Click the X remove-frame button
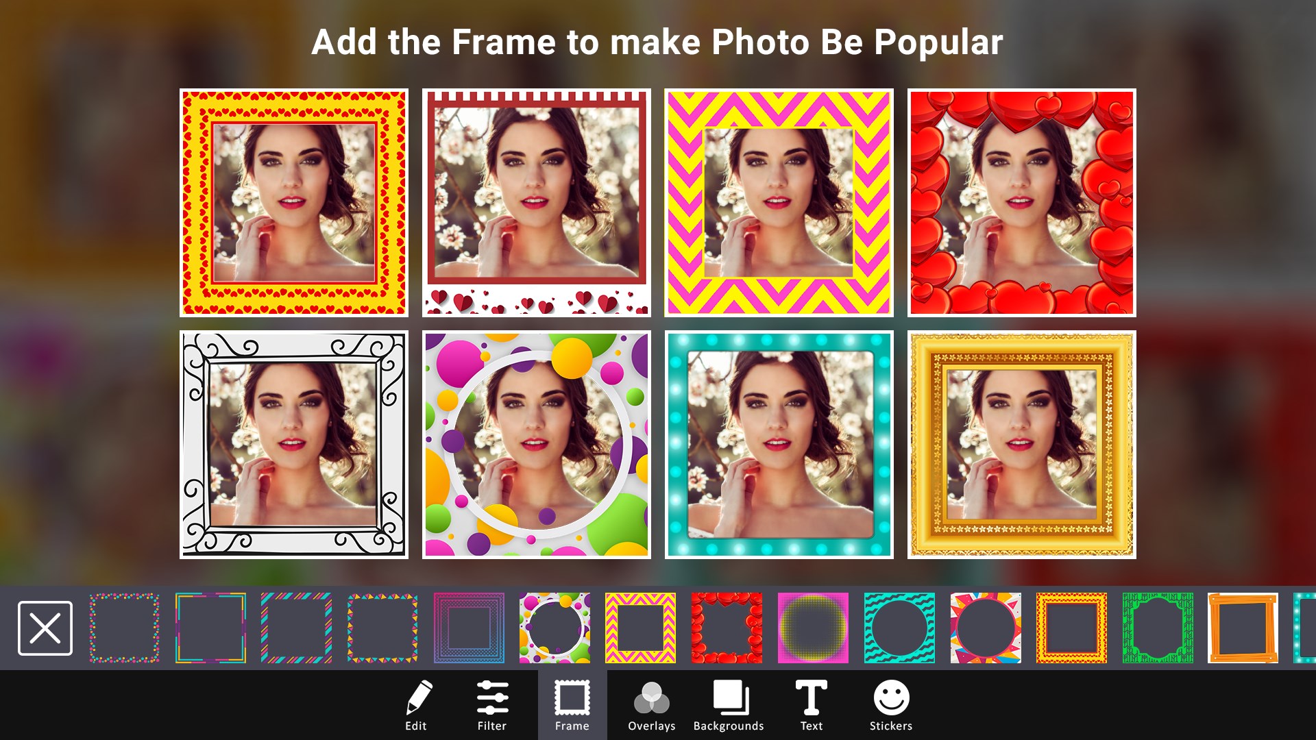The width and height of the screenshot is (1316, 740). (45, 628)
